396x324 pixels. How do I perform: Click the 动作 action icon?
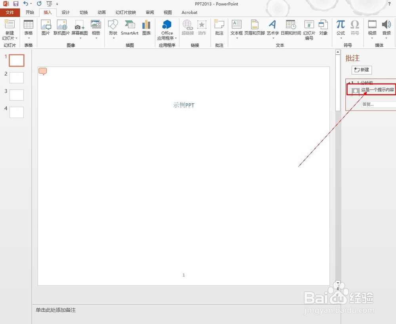coord(202,25)
